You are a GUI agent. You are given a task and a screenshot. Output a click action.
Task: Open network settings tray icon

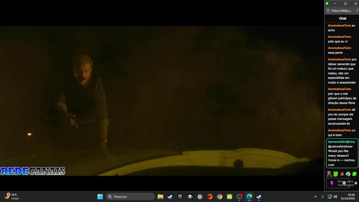(x=330, y=197)
